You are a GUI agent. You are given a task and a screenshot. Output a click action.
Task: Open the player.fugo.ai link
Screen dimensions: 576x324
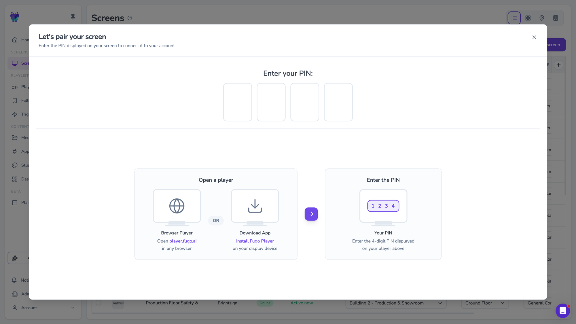pos(183,241)
